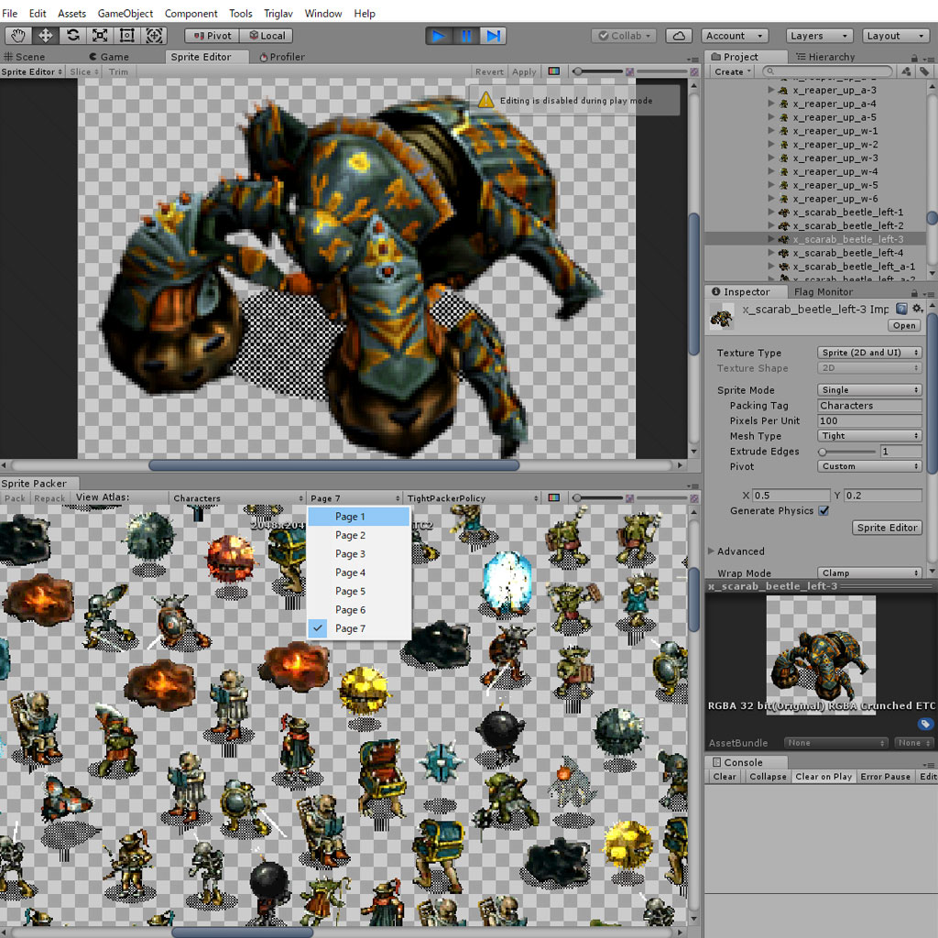
Task: Select the combined Transform tool
Action: point(154,36)
